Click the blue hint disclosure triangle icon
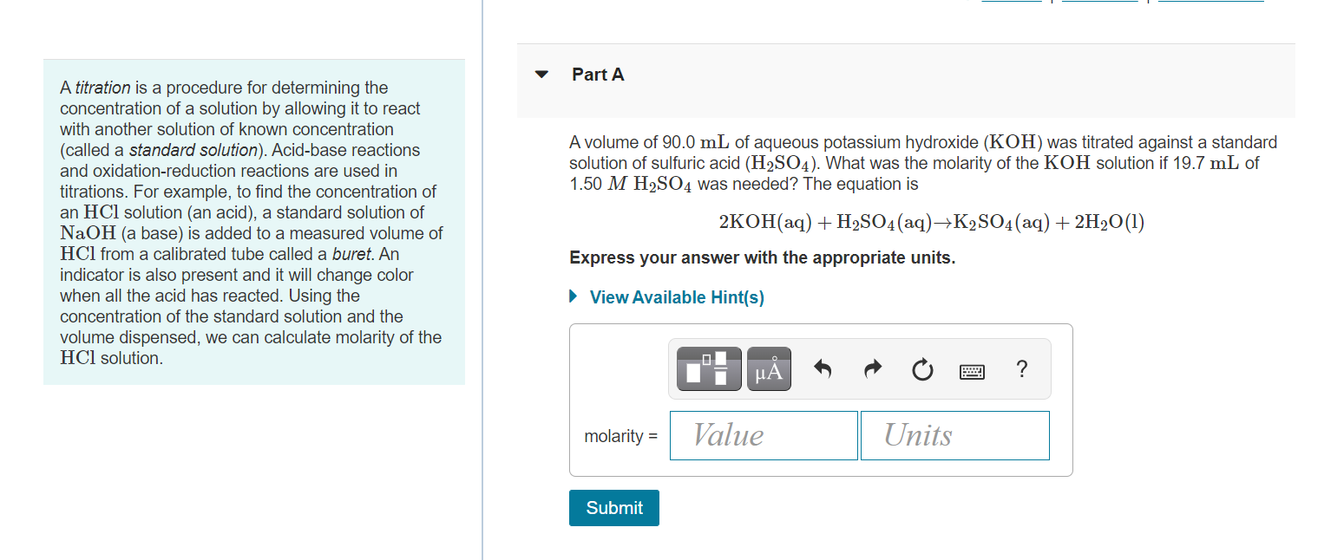1344x560 pixels. pyautogui.click(x=572, y=296)
